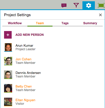This screenshot has width=105, height=108.
Task: Click the ADD NEW PERSON label
Action: (29, 35)
